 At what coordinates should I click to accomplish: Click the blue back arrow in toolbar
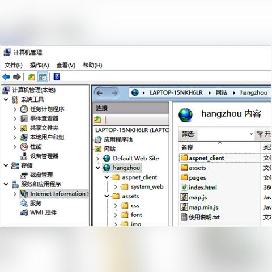[6, 77]
